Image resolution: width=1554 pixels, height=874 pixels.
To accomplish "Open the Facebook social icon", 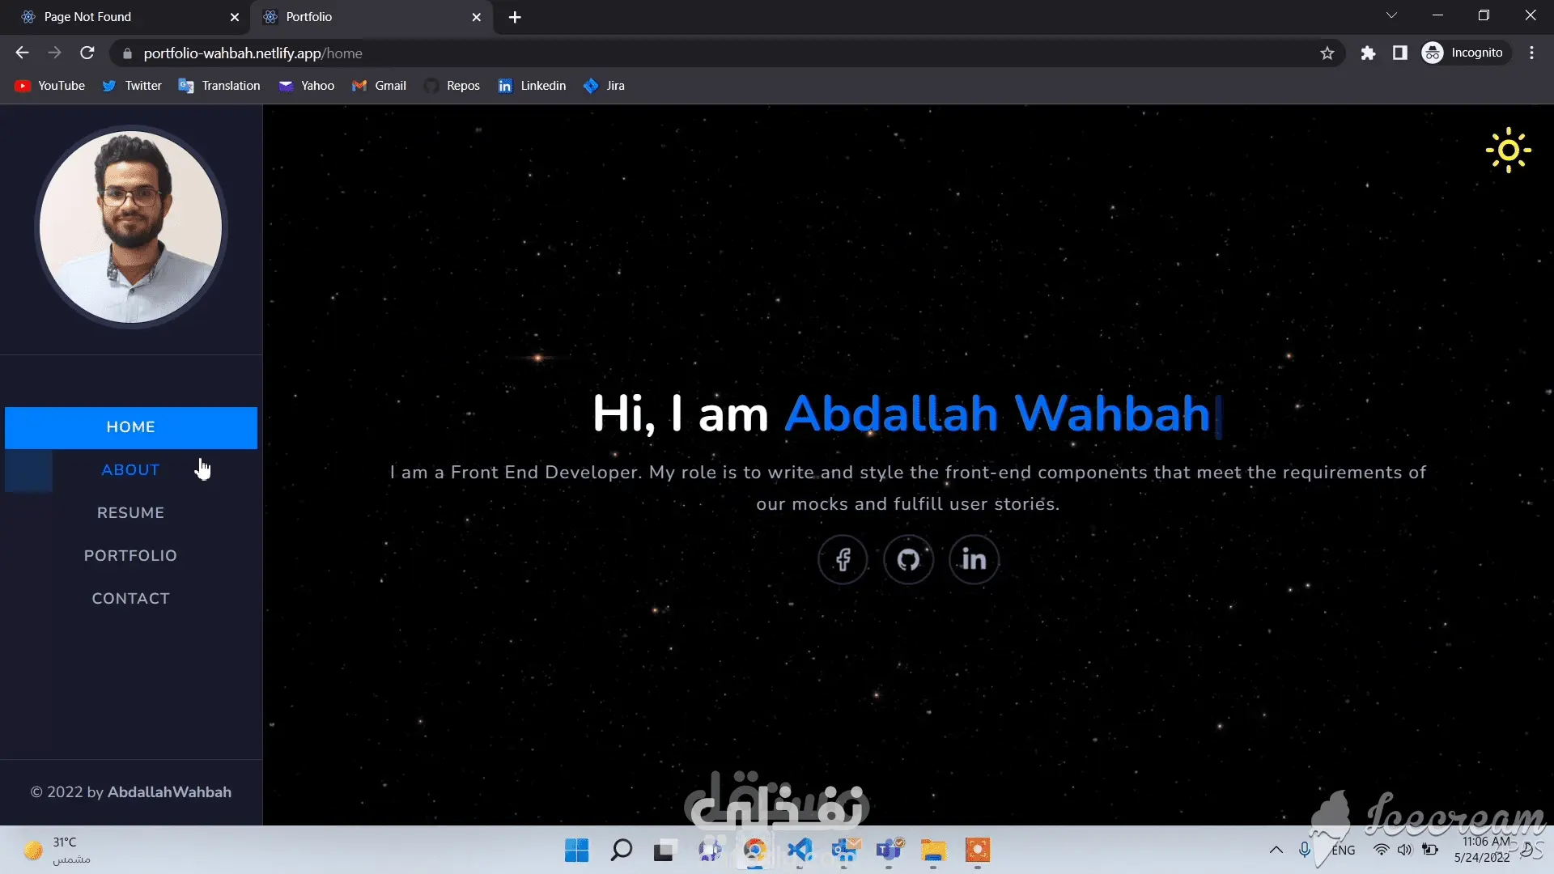I will 843,559.
